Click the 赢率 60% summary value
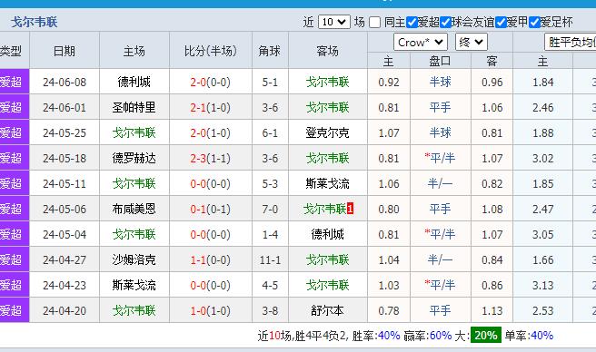Viewport: 596px width, 352px height. click(440, 336)
